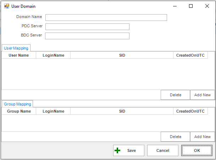Screen dimensions: 216x160
Task: Click the Group Name column header
Action: click(19, 111)
